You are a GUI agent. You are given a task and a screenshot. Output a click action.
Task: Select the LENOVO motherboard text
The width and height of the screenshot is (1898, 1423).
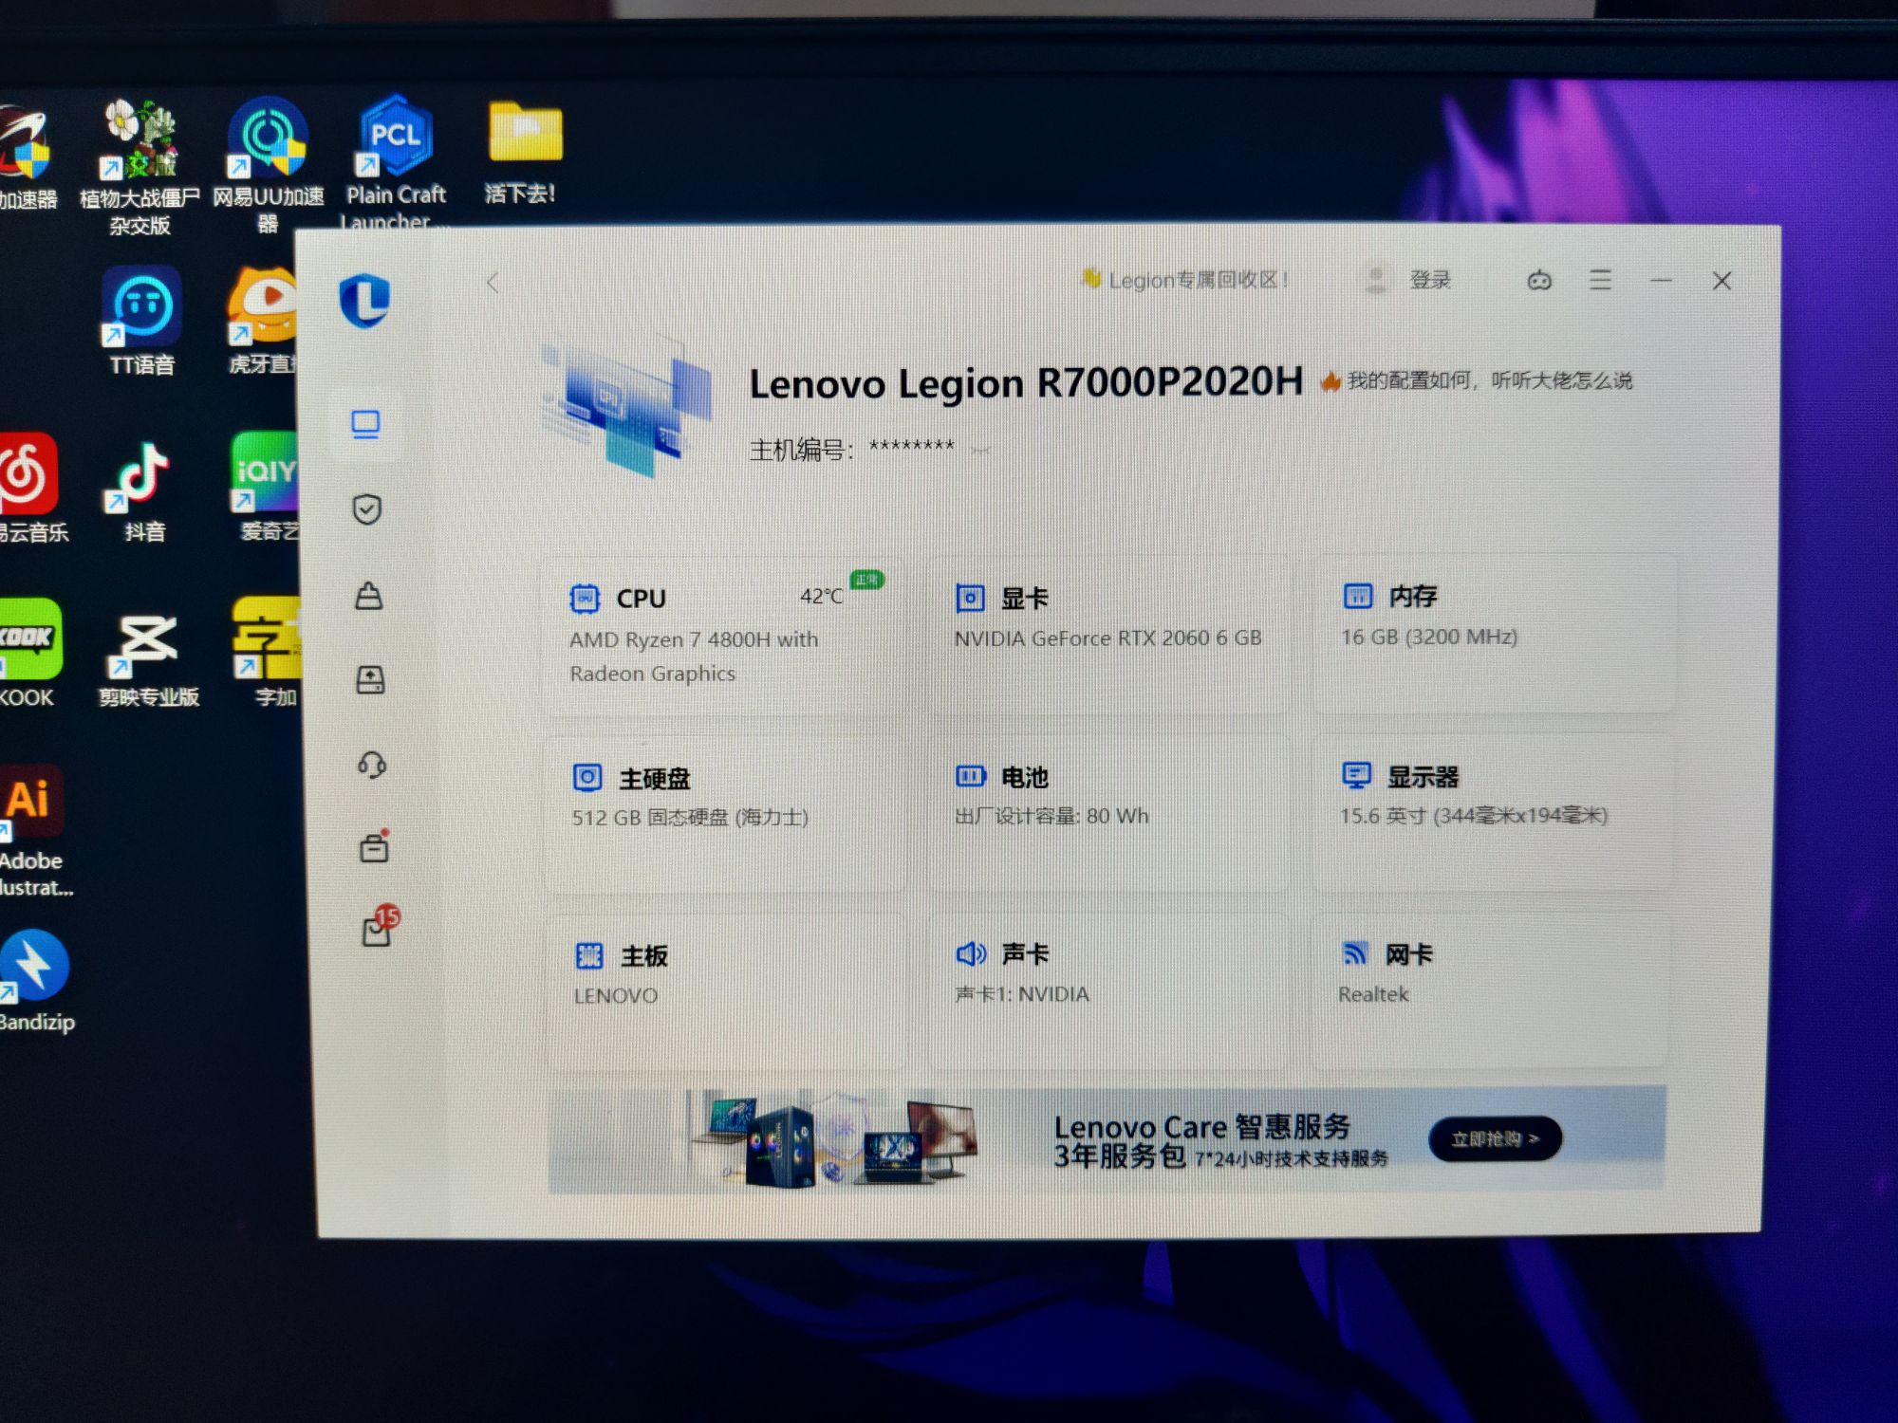click(615, 995)
